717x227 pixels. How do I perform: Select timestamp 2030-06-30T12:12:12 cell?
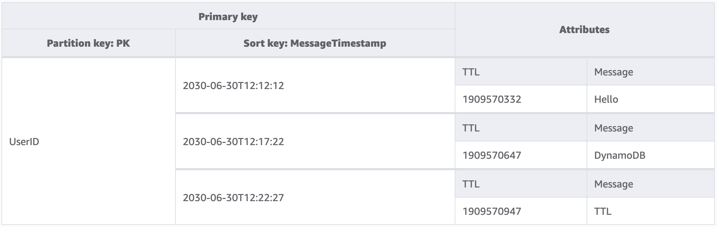(233, 85)
